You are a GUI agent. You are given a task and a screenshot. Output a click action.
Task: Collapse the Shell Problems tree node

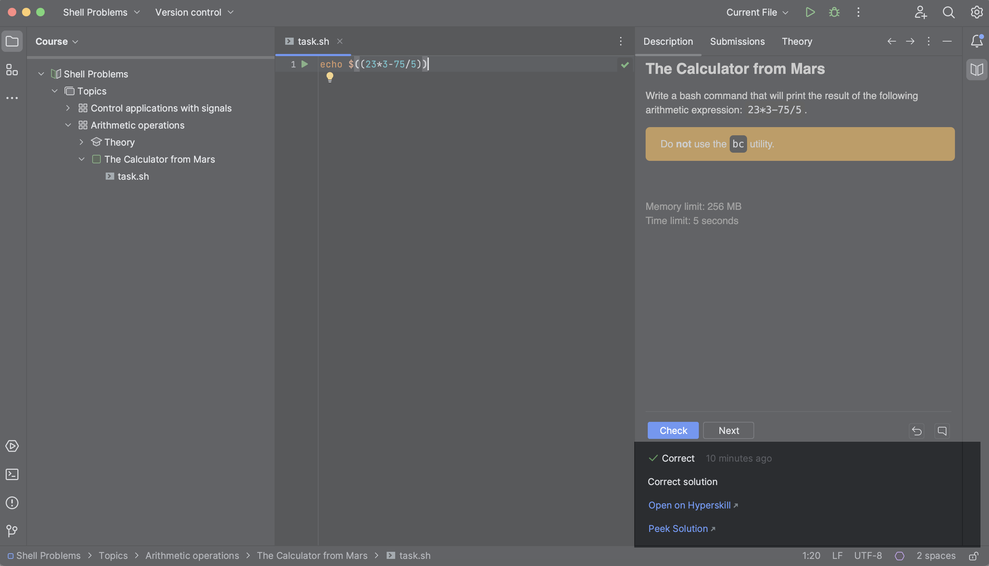(41, 74)
